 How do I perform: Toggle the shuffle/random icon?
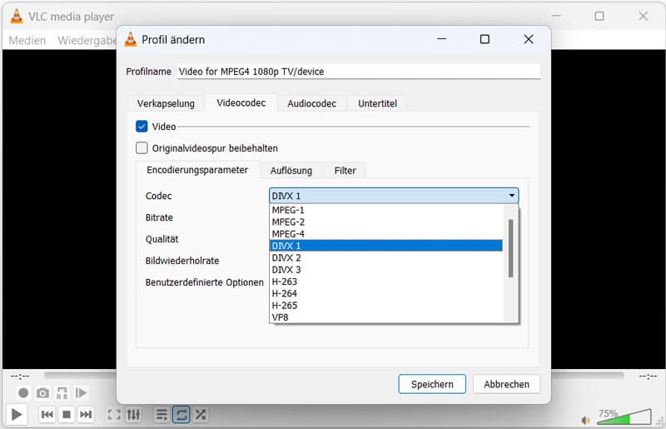click(201, 414)
